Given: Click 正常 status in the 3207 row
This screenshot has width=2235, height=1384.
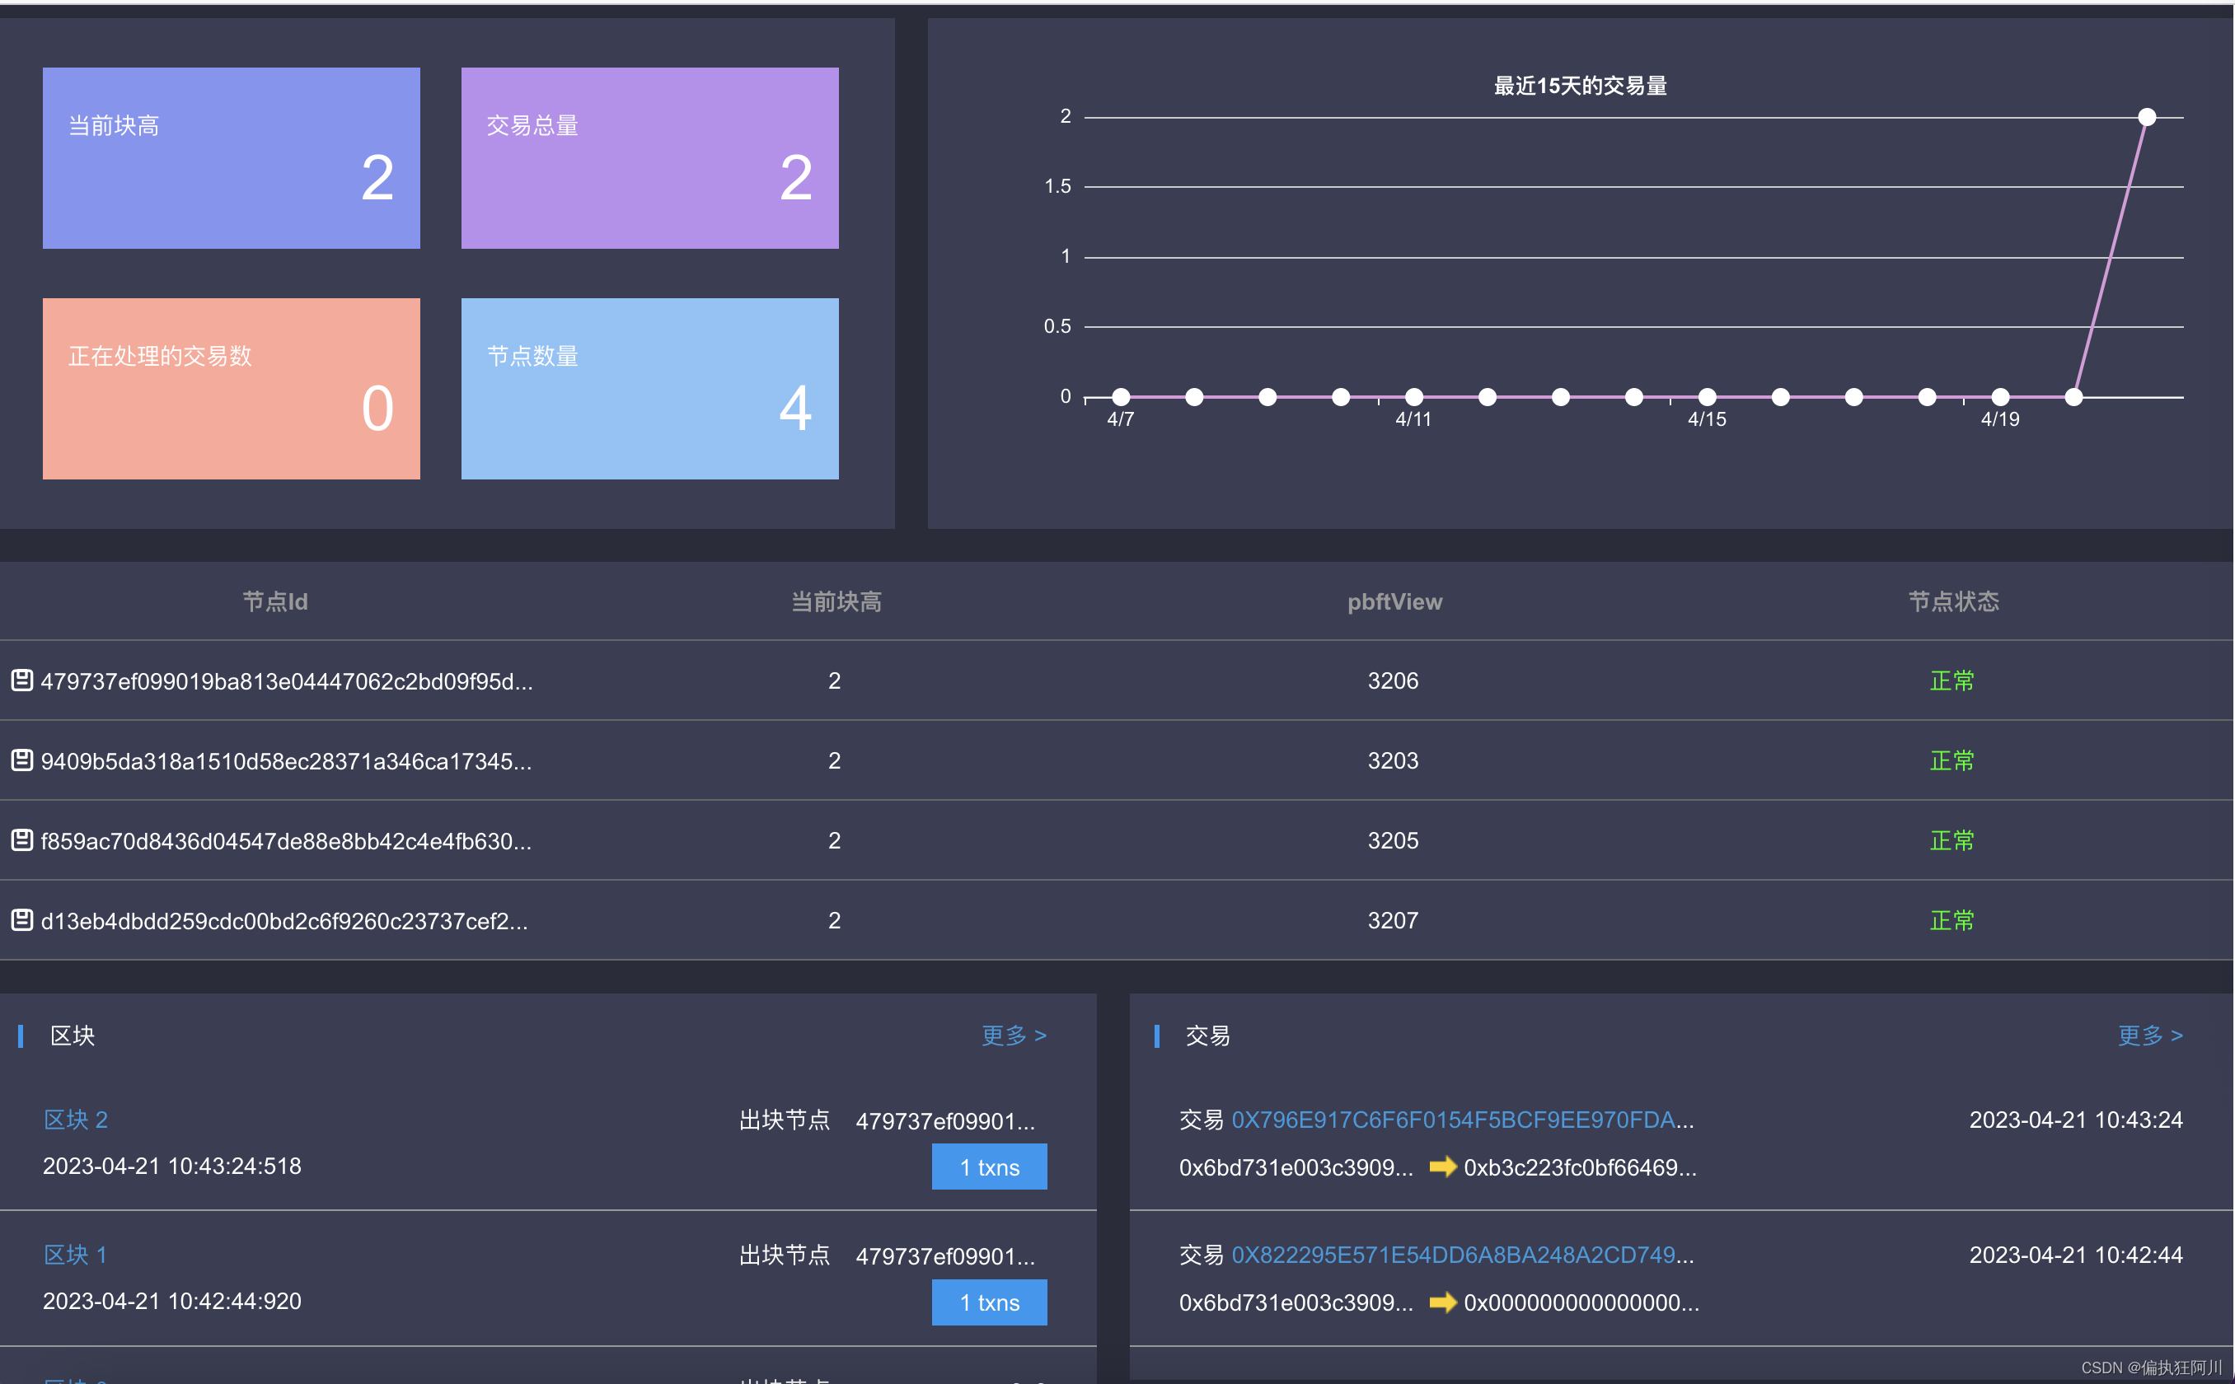Looking at the screenshot, I should click(x=1952, y=920).
